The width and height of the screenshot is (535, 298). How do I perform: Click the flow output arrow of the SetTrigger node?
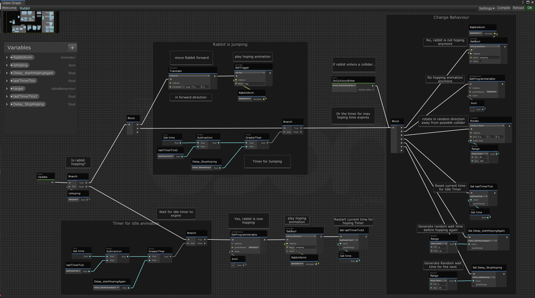(x=270, y=73)
